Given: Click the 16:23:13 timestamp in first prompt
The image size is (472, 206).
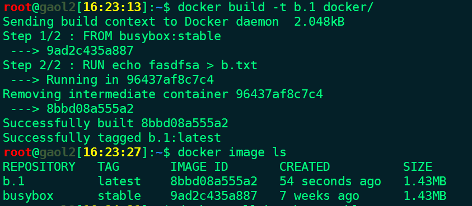Looking at the screenshot, I should point(112,7).
